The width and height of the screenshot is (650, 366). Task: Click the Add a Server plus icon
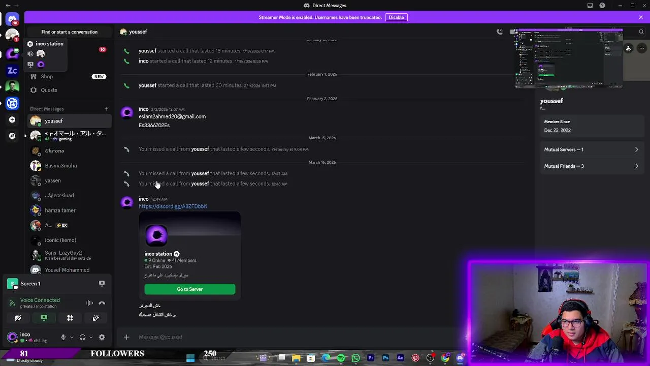pos(12,119)
